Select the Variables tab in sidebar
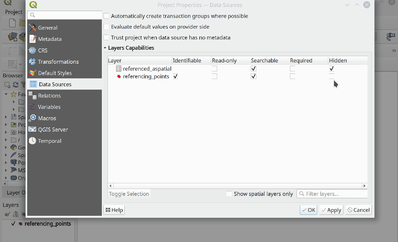This screenshot has height=242, width=398. point(49,107)
